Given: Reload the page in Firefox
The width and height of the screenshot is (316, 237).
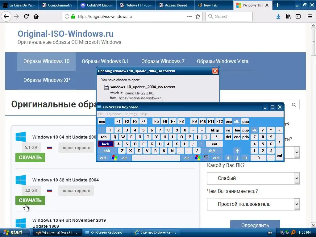Looking at the screenshot, I should pyautogui.click(x=26, y=16).
